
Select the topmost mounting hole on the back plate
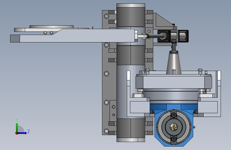point(106,16)
